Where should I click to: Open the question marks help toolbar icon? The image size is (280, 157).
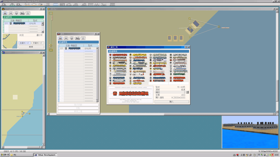pyautogui.click(x=112, y=5)
